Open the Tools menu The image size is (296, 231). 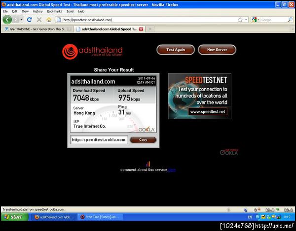click(70, 11)
